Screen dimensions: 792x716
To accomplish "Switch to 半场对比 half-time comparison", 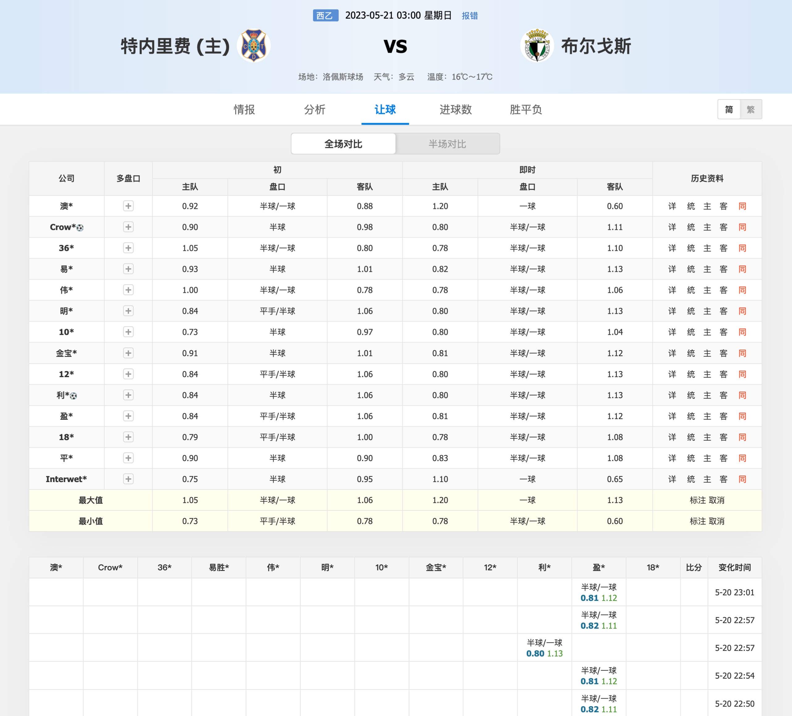I will tap(447, 144).
